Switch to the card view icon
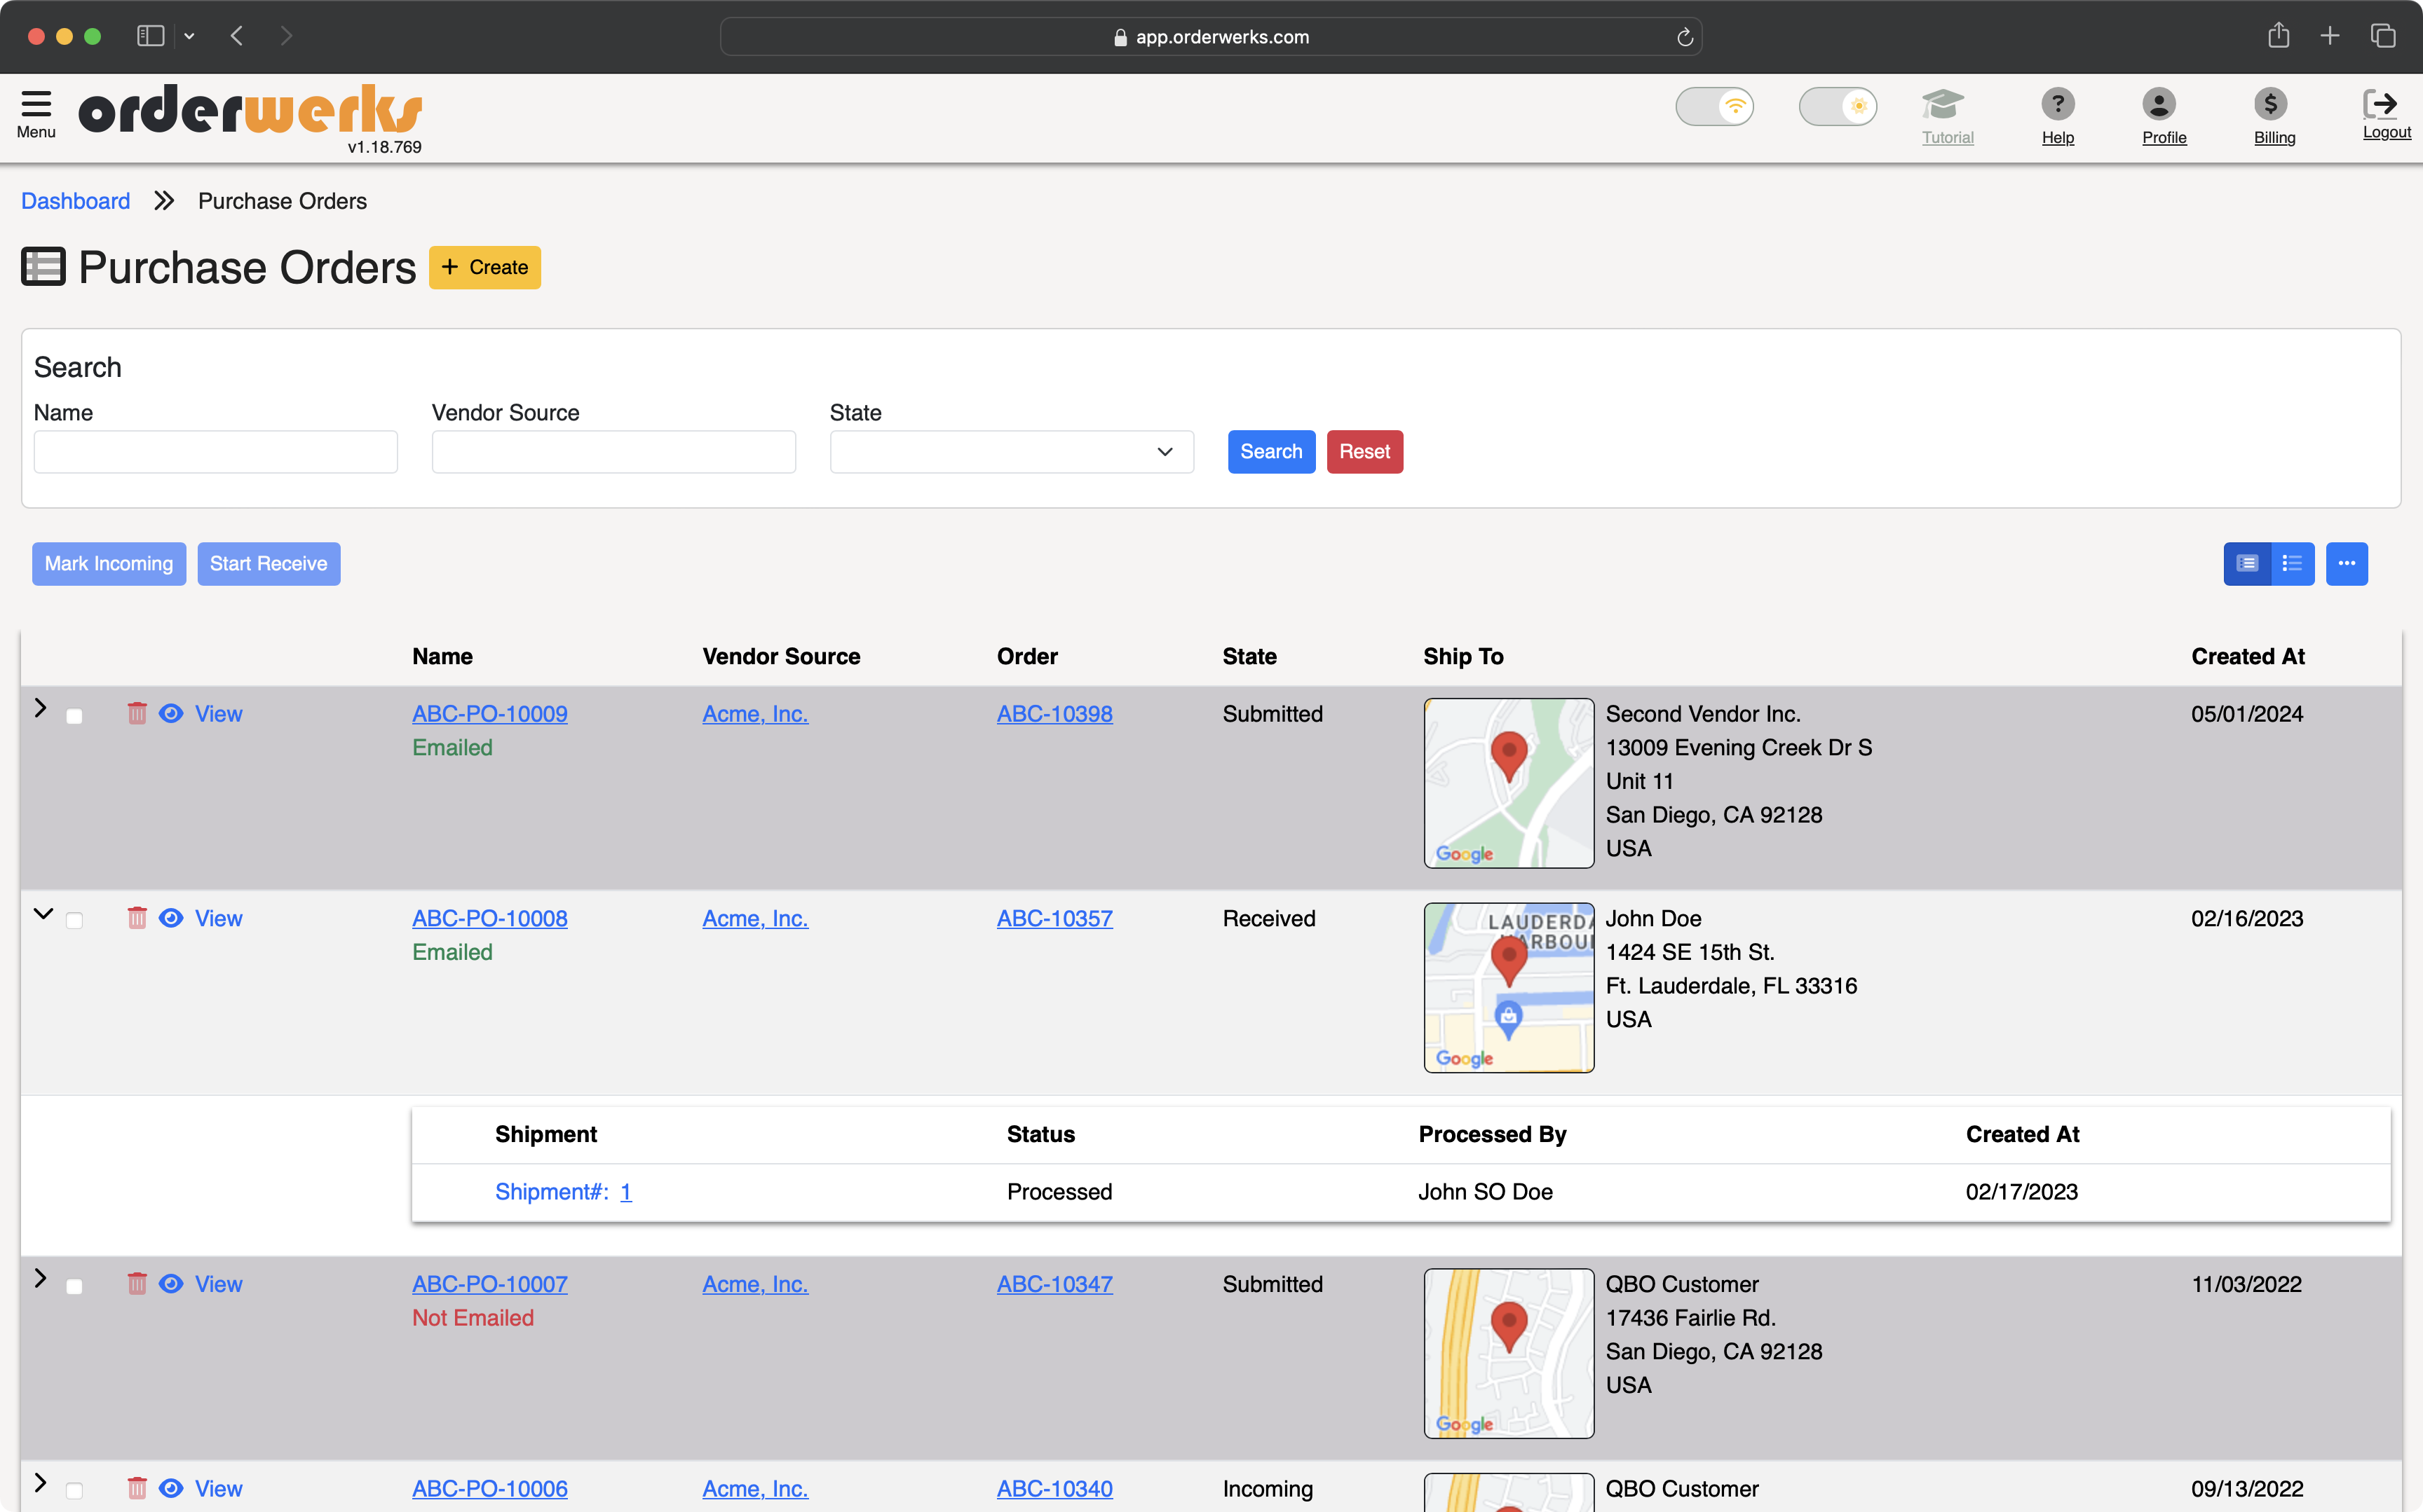 2247,564
